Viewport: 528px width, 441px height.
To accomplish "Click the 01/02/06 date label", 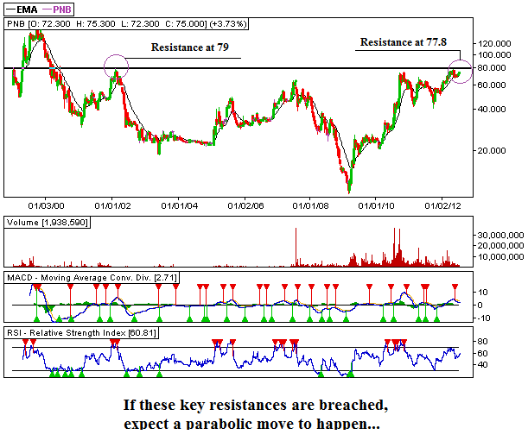I will 245,205.
